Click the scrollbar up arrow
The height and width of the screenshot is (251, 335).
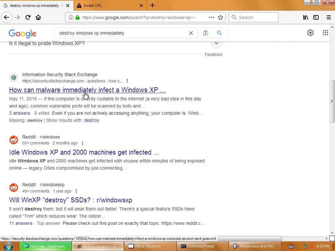click(332, 27)
